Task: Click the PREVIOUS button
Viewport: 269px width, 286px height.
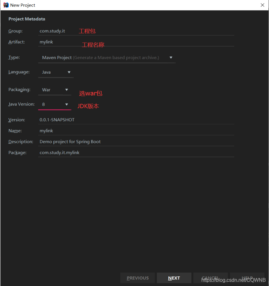Action: (137, 278)
